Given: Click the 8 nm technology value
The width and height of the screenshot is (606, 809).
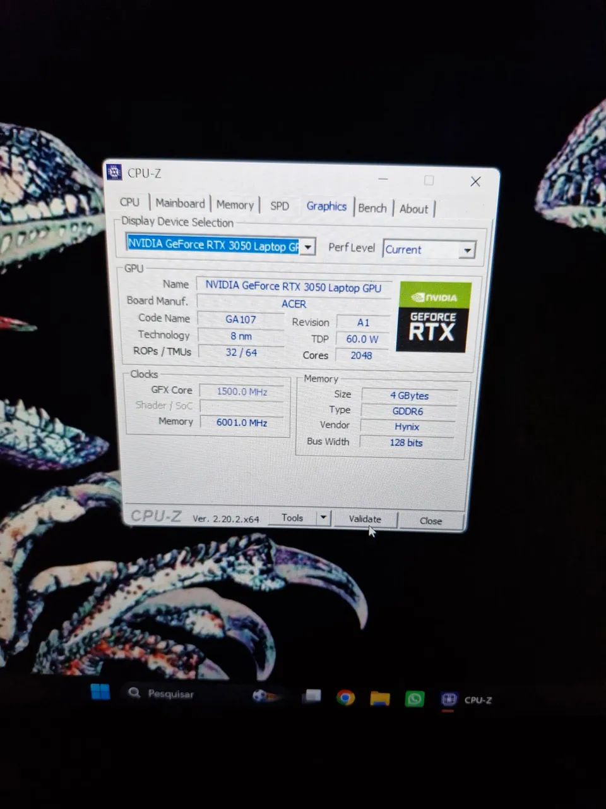Looking at the screenshot, I should click(x=241, y=336).
